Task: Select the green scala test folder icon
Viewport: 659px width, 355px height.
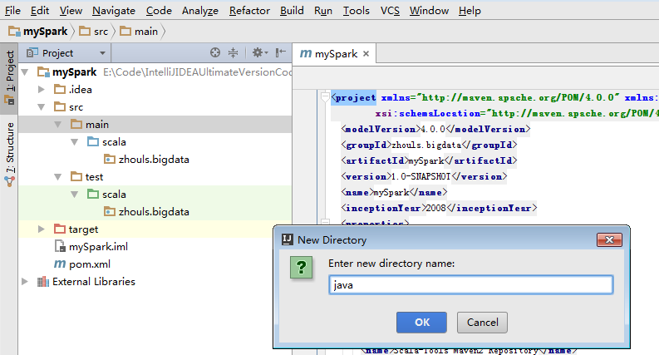Action: 93,194
